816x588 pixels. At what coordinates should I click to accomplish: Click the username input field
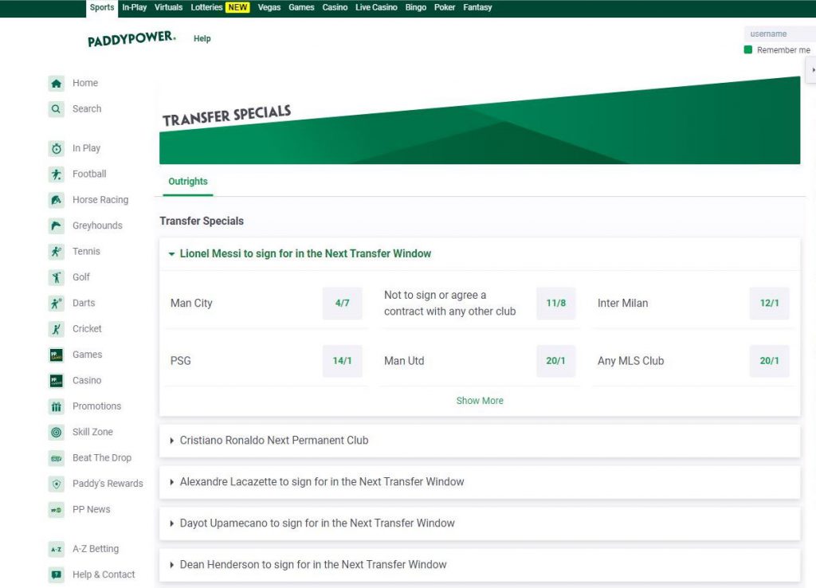click(x=779, y=33)
